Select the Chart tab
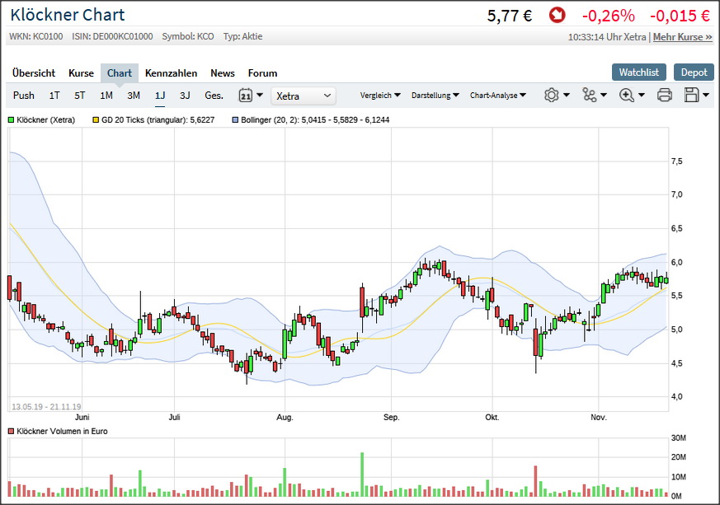Viewport: 720px width, 505px height. (120, 73)
